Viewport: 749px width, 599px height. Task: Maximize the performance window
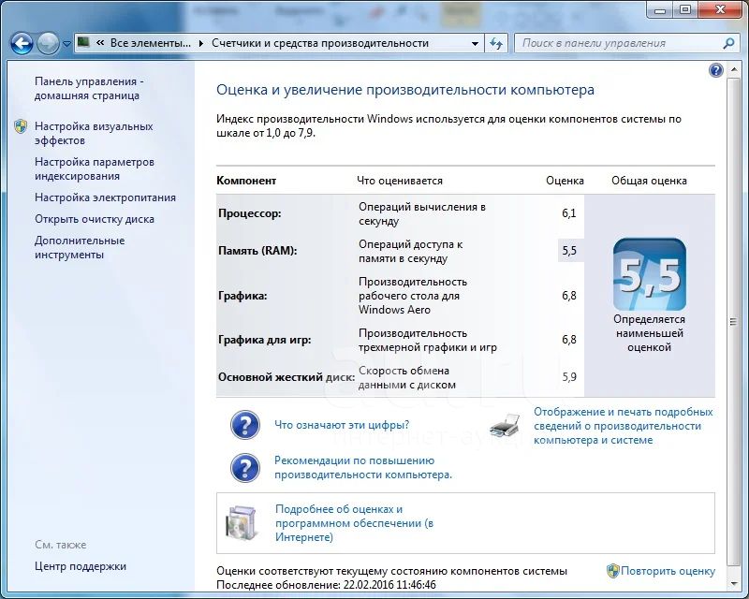[685, 10]
